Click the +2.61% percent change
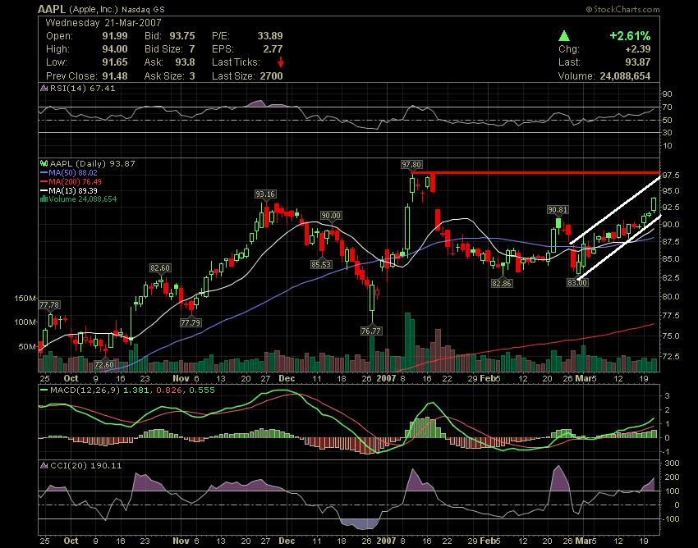Image resolution: width=698 pixels, height=548 pixels. (x=630, y=35)
